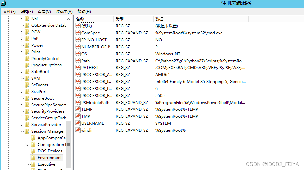The height and width of the screenshot is (170, 304).
Task: Click the Executive folder icon
Action: pyautogui.click(x=33, y=164)
